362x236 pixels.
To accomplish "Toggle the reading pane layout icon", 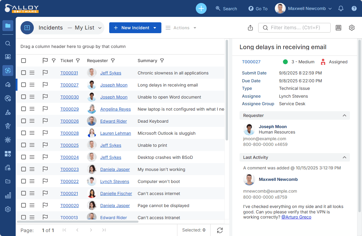I will 338,28.
